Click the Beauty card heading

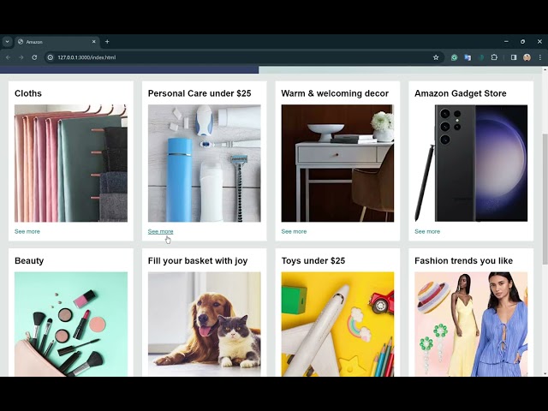click(29, 260)
